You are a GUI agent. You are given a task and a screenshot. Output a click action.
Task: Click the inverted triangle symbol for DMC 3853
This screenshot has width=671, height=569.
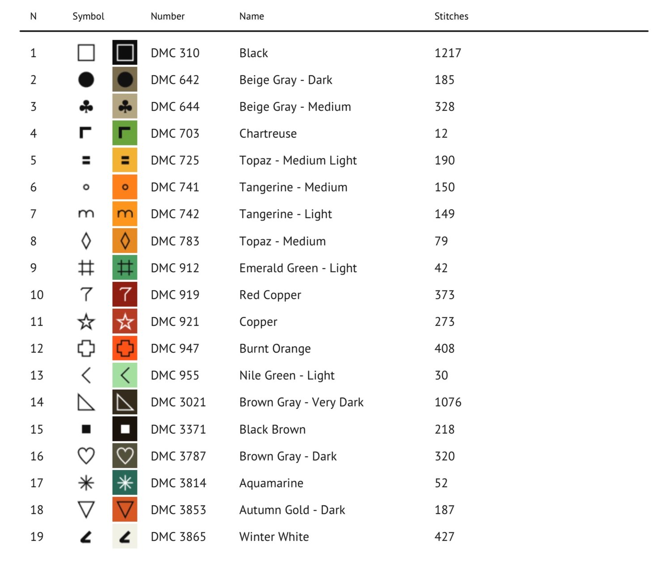click(86, 510)
